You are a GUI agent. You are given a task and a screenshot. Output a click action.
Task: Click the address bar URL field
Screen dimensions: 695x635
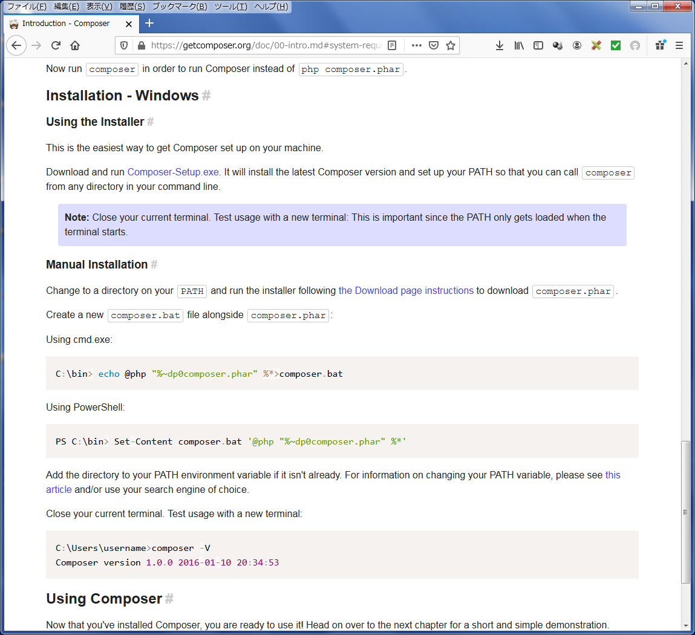(266, 45)
